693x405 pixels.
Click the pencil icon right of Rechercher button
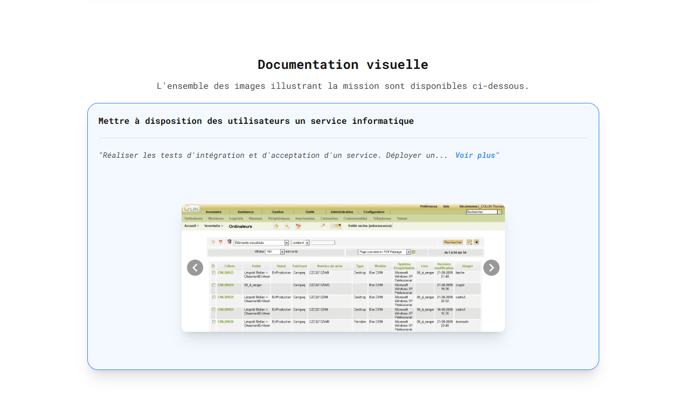469,242
